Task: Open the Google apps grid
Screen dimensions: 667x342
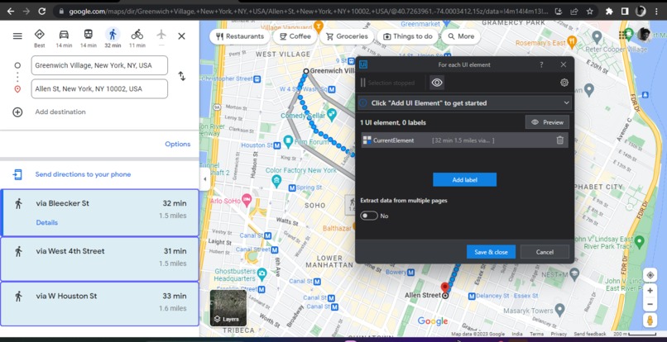Action: click(625, 35)
